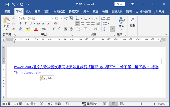Expand the (Ctrl) paste options dropdown
The image size is (170, 107).
point(53,78)
